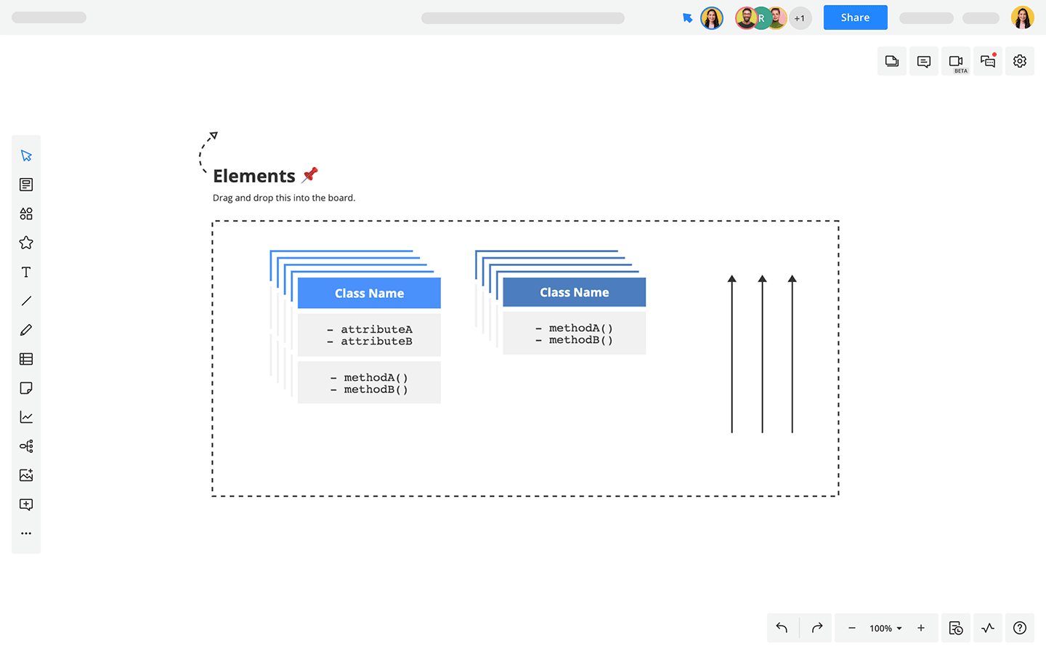This screenshot has height=654, width=1046.
Task: Insert a table from sidebar
Action: tap(26, 359)
